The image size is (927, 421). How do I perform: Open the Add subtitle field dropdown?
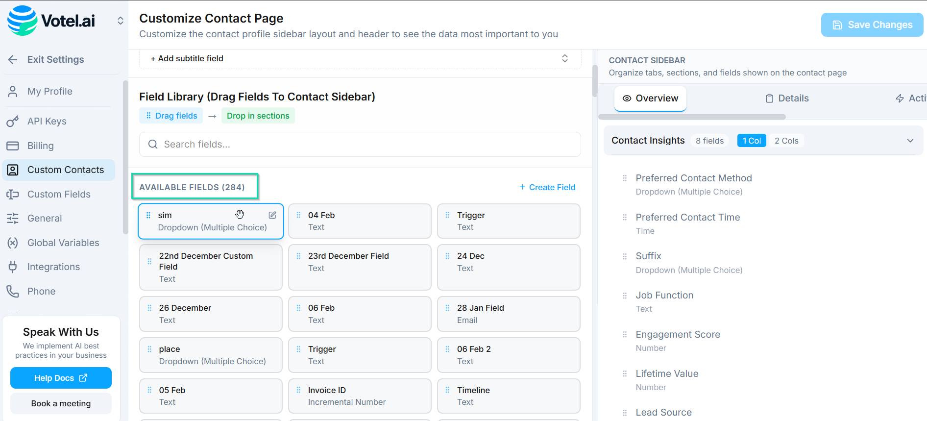tap(564, 58)
